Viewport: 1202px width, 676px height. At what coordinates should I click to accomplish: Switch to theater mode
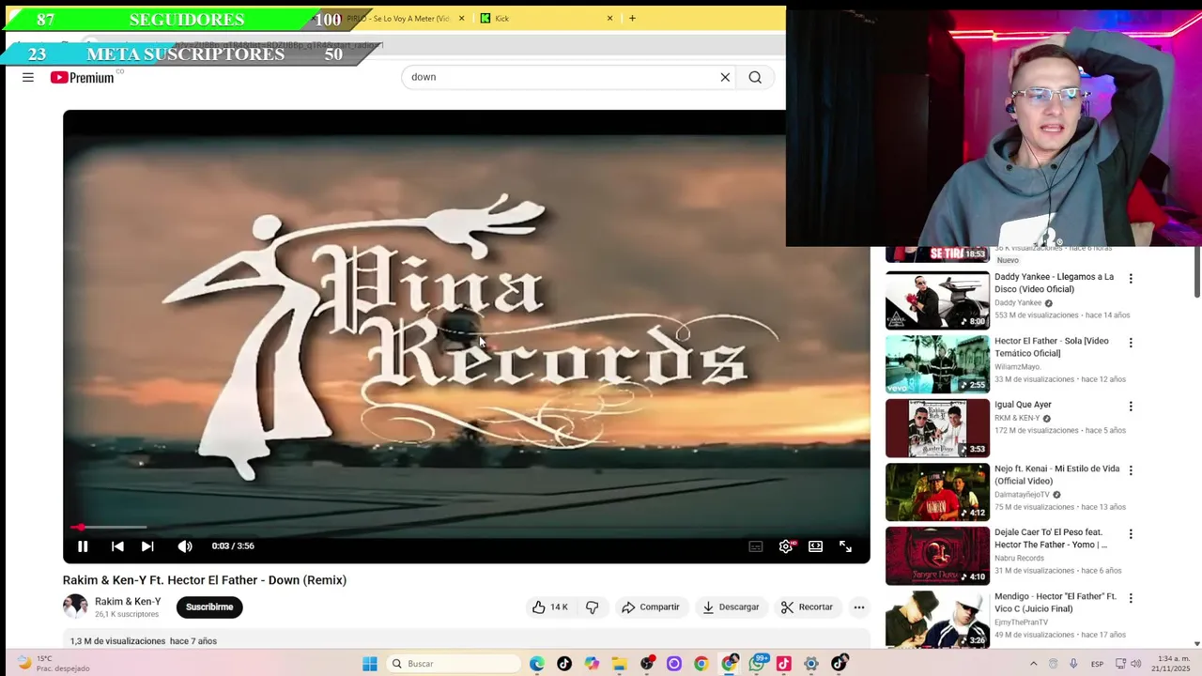coord(815,545)
